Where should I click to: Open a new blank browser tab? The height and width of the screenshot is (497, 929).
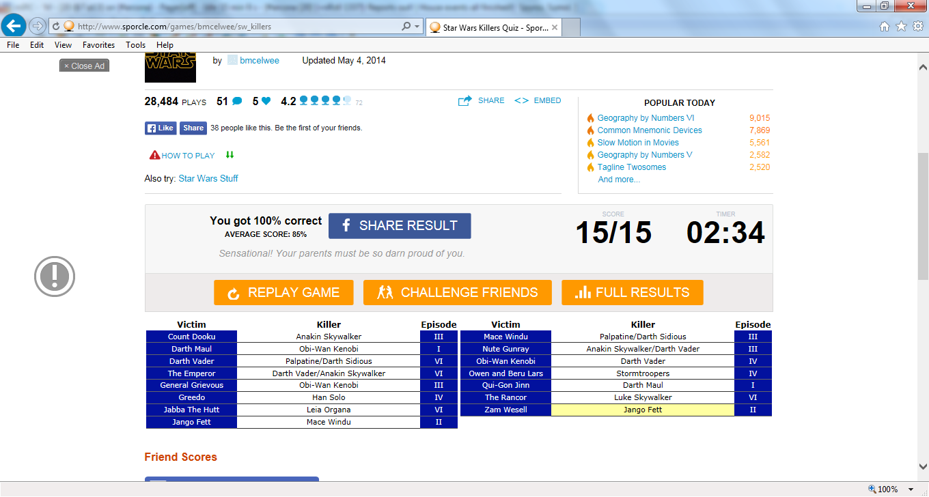click(572, 27)
